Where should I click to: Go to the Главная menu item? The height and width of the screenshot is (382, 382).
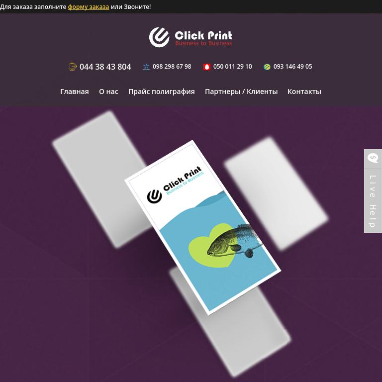click(x=74, y=92)
